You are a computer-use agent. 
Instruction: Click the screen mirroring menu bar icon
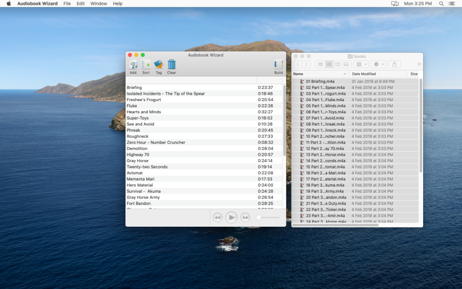pyautogui.click(x=395, y=4)
